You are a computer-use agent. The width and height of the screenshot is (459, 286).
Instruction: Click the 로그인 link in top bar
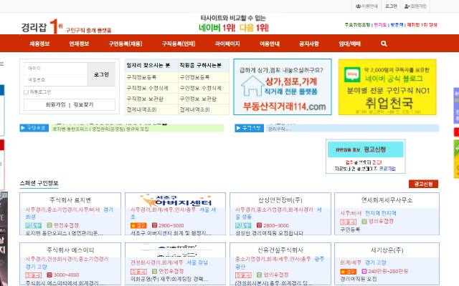point(391,6)
